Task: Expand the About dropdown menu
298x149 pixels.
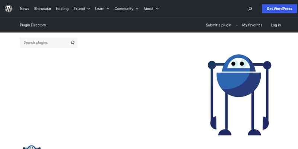Action: 151,9
